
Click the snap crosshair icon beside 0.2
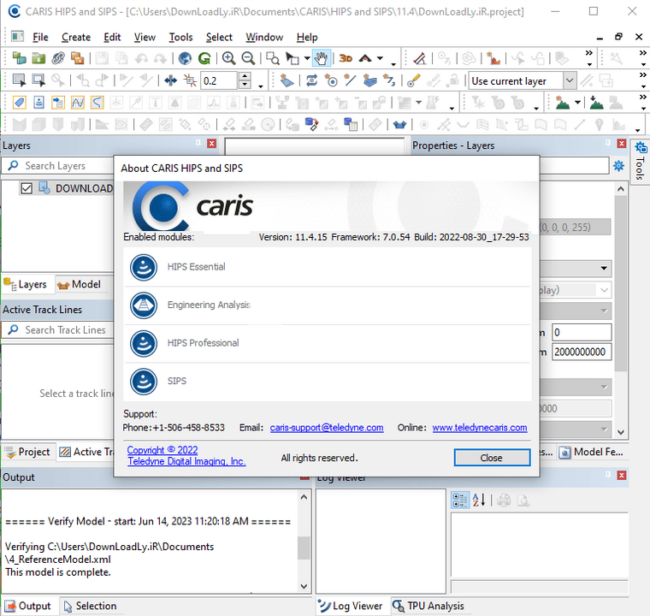[190, 80]
